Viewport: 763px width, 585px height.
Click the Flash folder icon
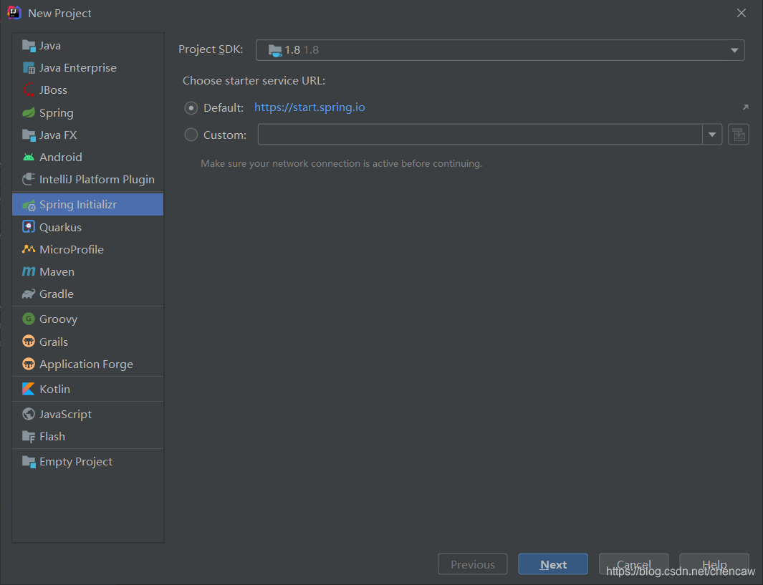coord(29,437)
